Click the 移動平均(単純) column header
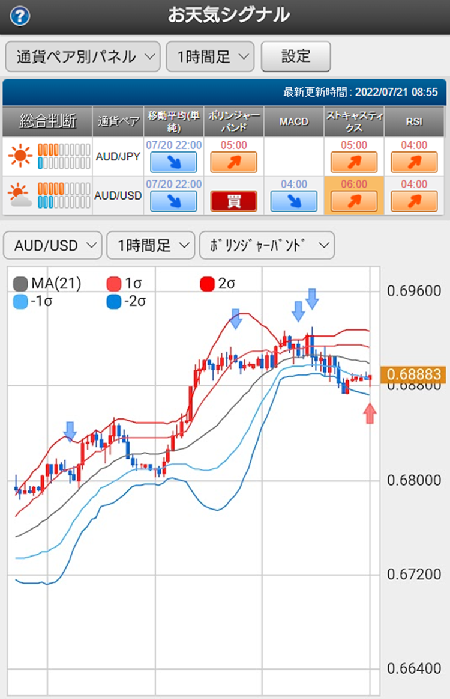 pos(173,121)
